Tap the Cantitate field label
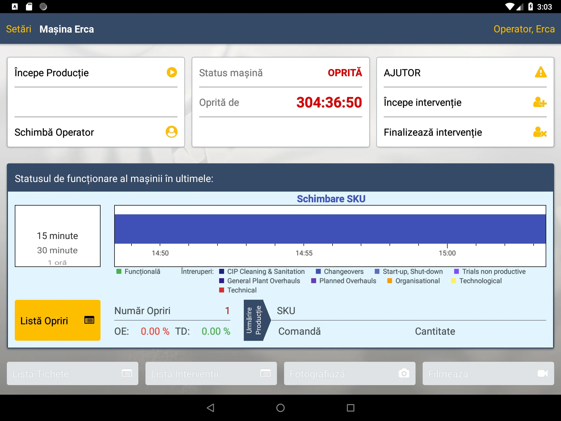The height and width of the screenshot is (421, 561). coord(435,331)
